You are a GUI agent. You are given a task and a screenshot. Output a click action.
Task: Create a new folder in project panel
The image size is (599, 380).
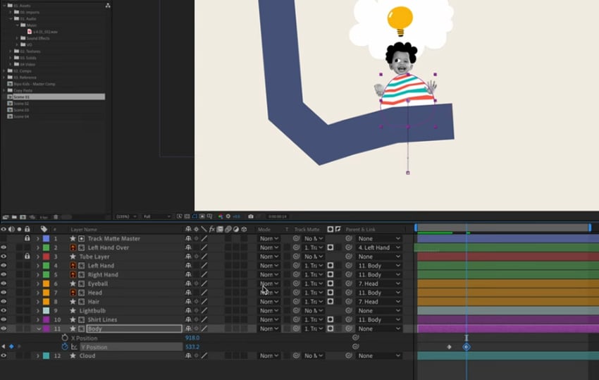14,216
